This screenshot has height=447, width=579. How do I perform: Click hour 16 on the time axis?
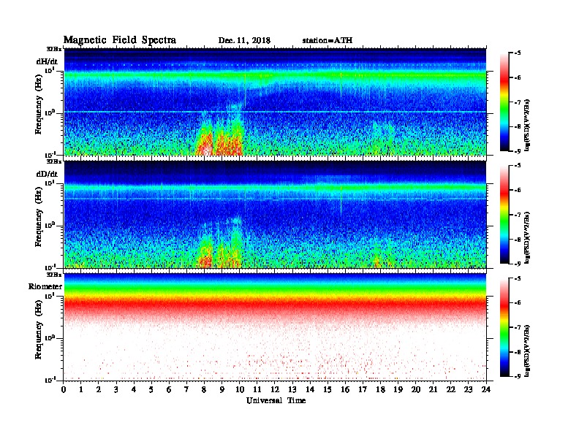[x=345, y=390]
